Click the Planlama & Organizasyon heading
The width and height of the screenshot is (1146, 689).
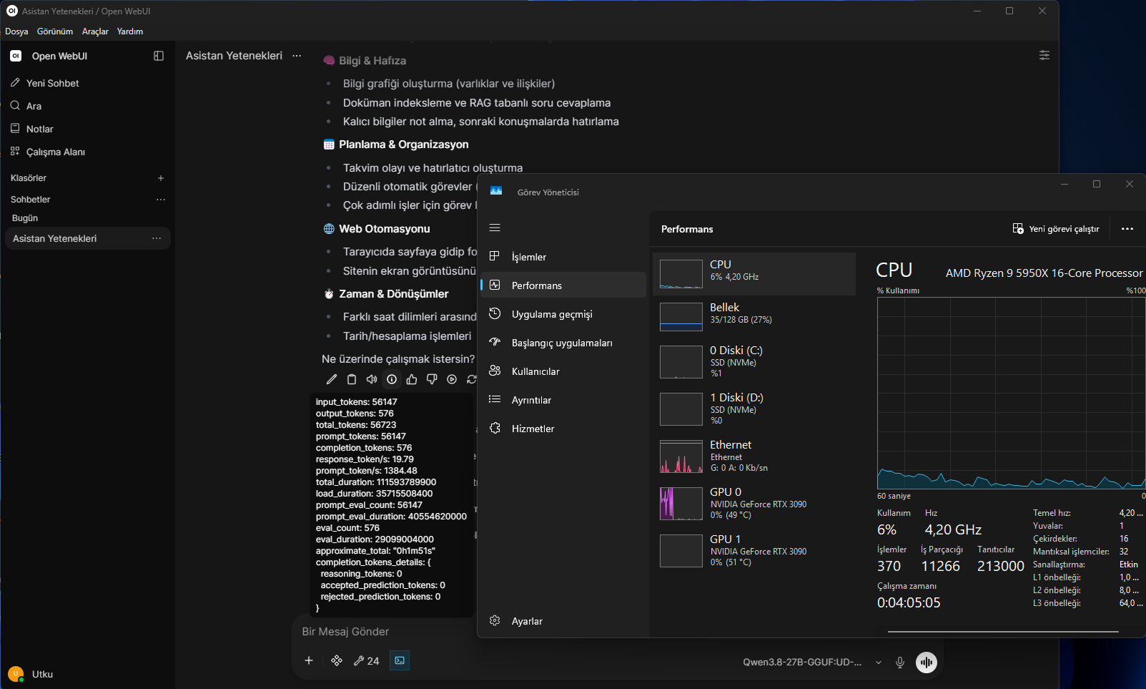[x=403, y=145]
